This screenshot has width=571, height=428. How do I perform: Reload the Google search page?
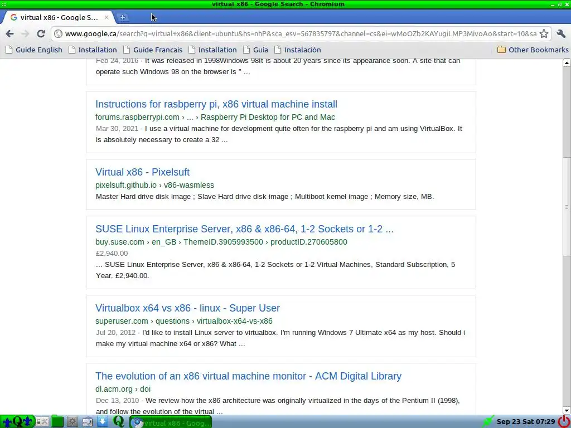[41, 34]
